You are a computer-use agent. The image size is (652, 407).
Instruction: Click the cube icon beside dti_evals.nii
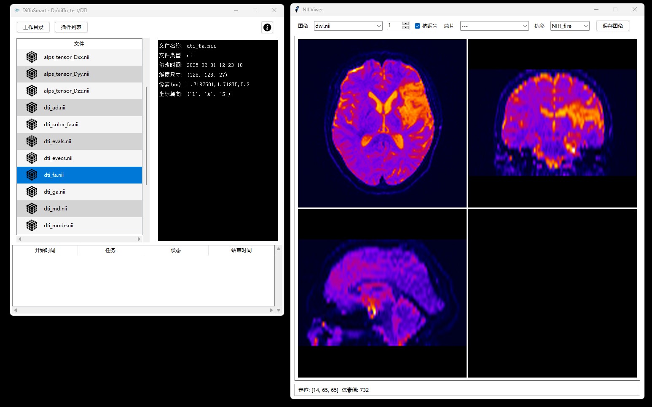pos(32,141)
